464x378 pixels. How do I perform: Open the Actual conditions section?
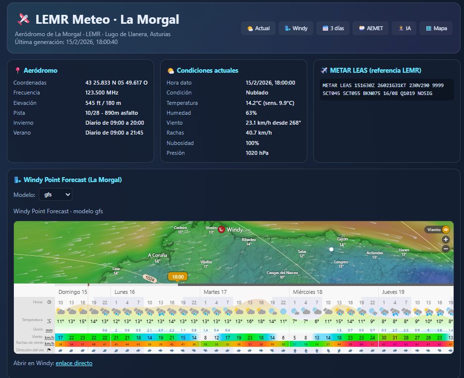coord(258,28)
